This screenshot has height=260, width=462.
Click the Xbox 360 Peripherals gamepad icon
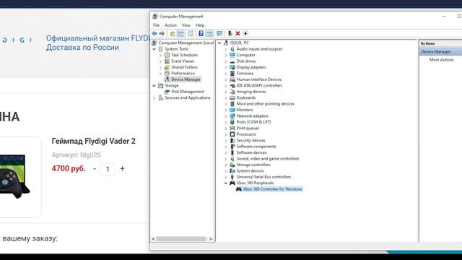coord(232,183)
